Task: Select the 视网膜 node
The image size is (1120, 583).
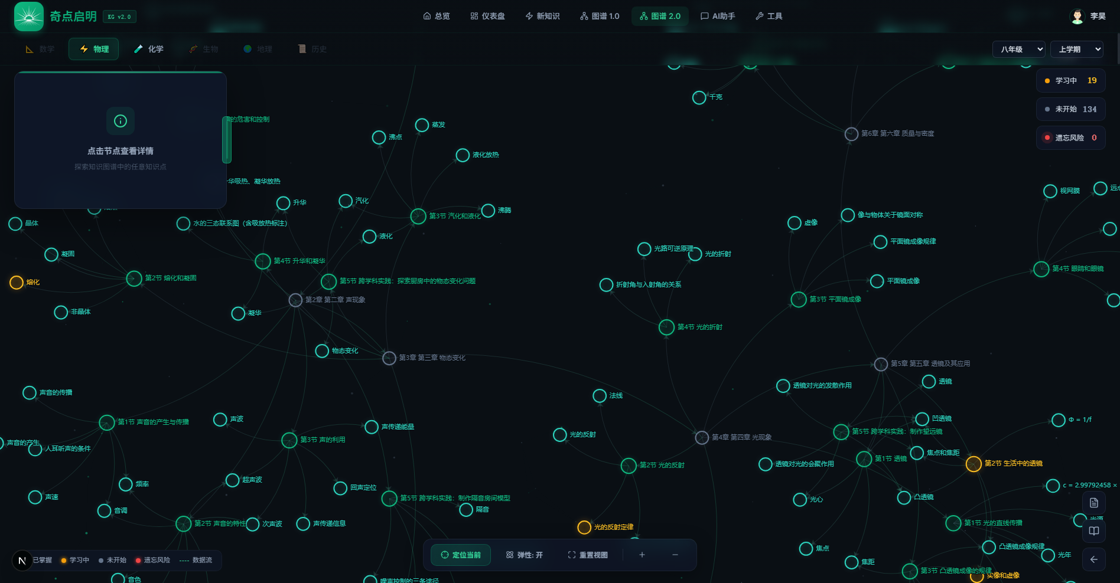Action: tap(1050, 191)
